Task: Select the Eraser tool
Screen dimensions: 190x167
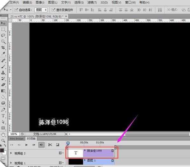Action: tap(3, 84)
